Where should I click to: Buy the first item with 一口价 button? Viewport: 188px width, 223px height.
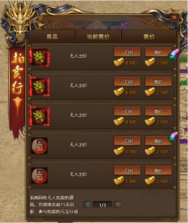point(127,52)
